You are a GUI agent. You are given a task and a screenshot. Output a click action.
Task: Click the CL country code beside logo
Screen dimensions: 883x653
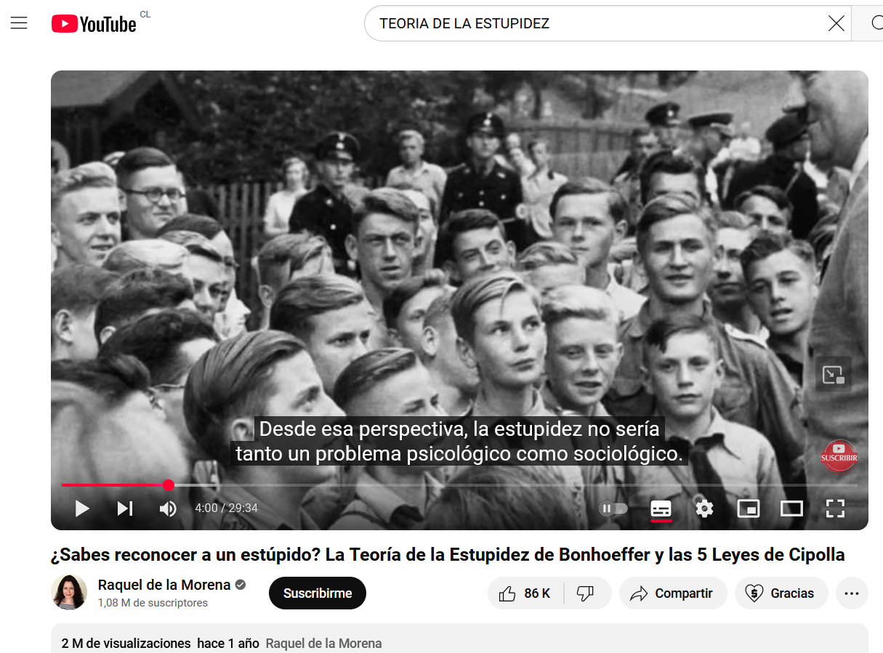(x=145, y=15)
